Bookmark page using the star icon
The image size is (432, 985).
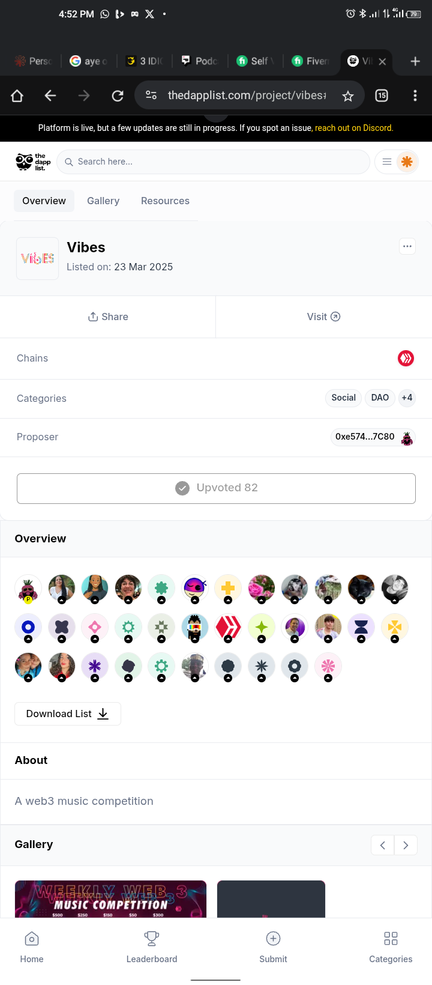pyautogui.click(x=348, y=95)
